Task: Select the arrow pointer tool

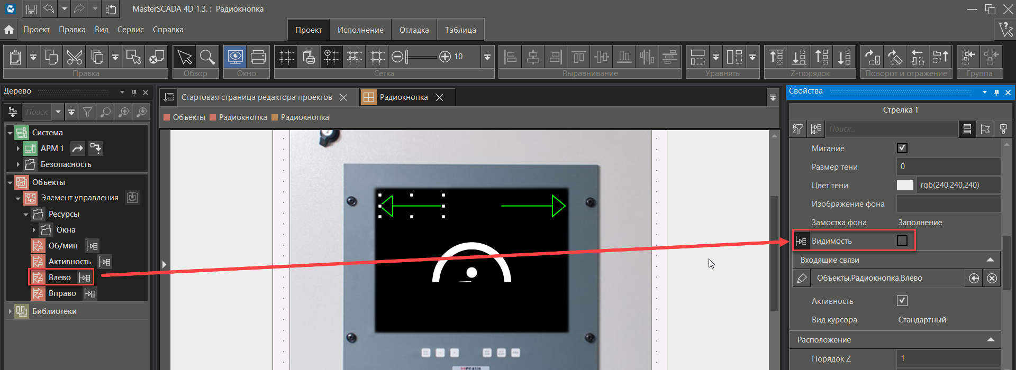Action: click(x=185, y=57)
